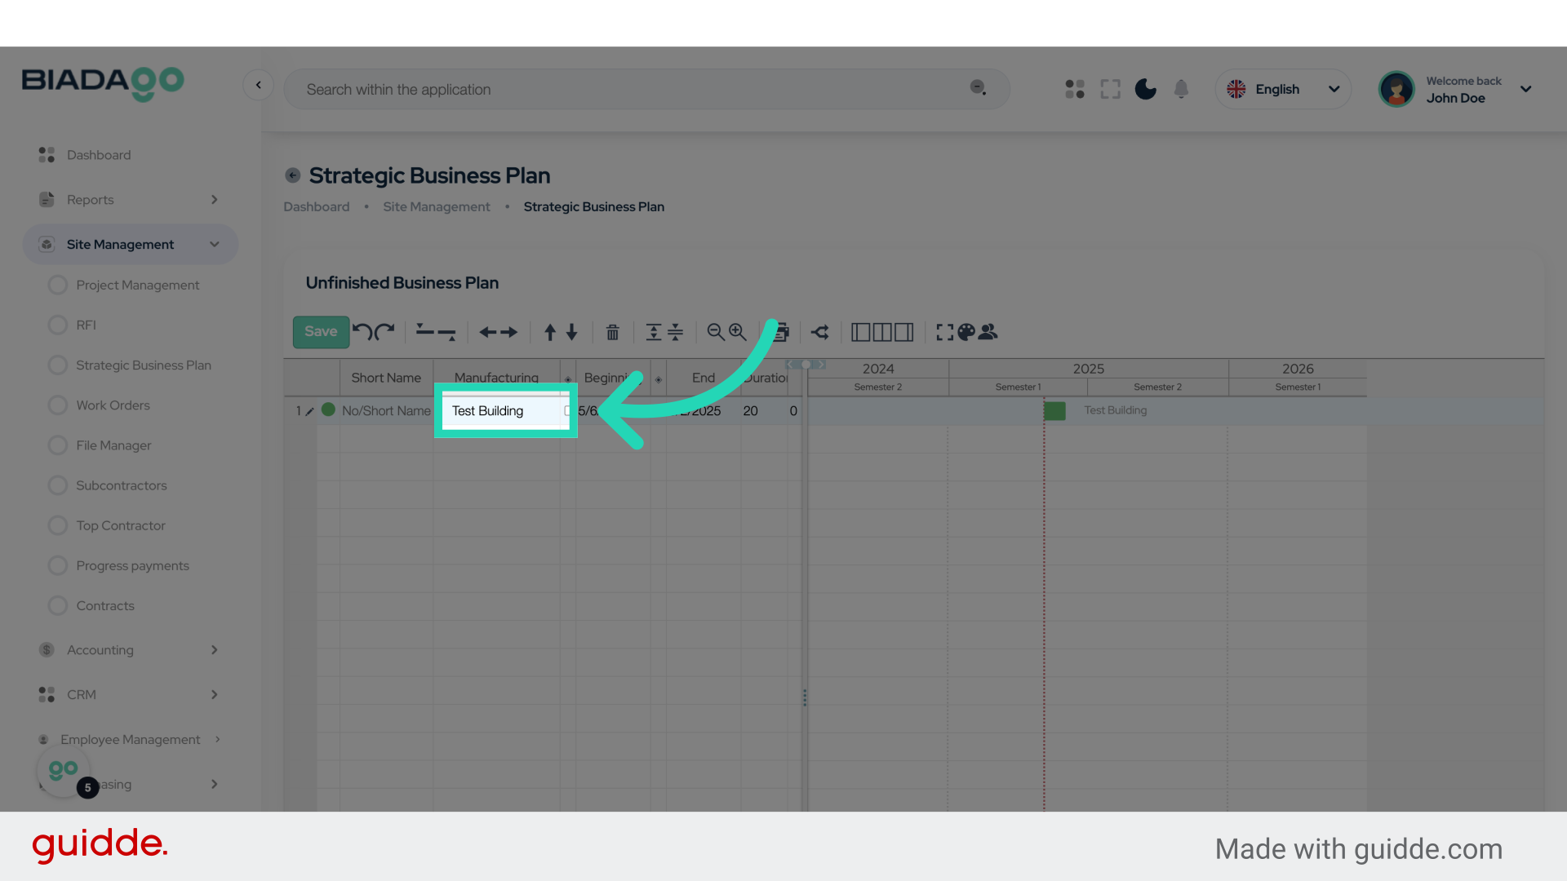
Task: Toggle dark mode moon icon
Action: (x=1146, y=89)
